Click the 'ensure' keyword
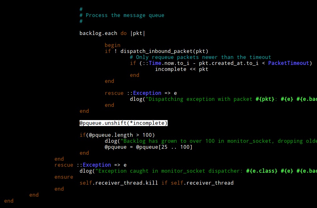 [64, 177]
